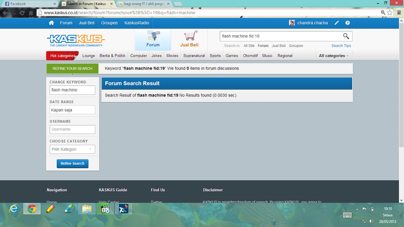404x227 pixels.
Task: Open Search Tips link
Action: point(341,46)
